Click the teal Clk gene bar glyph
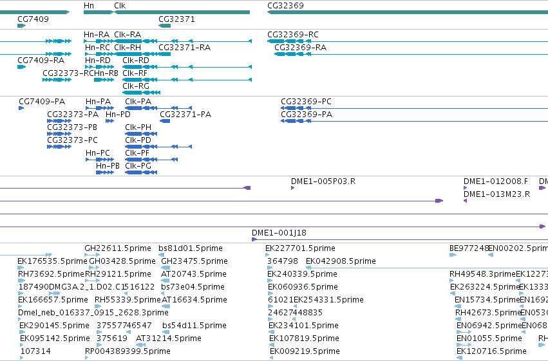Screen dimensions: 548x361 (x=182, y=12)
